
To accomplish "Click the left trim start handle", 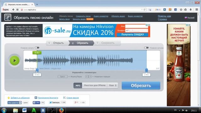I will pyautogui.click(x=37, y=70).
